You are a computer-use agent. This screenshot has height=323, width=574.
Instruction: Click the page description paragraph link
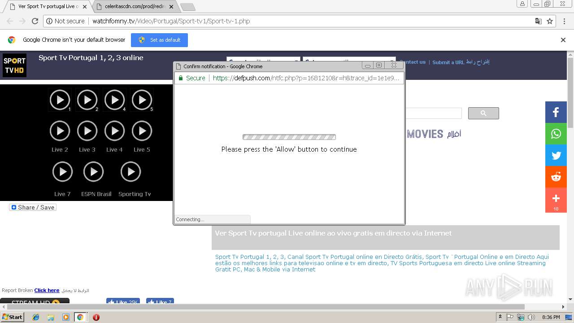point(382,263)
